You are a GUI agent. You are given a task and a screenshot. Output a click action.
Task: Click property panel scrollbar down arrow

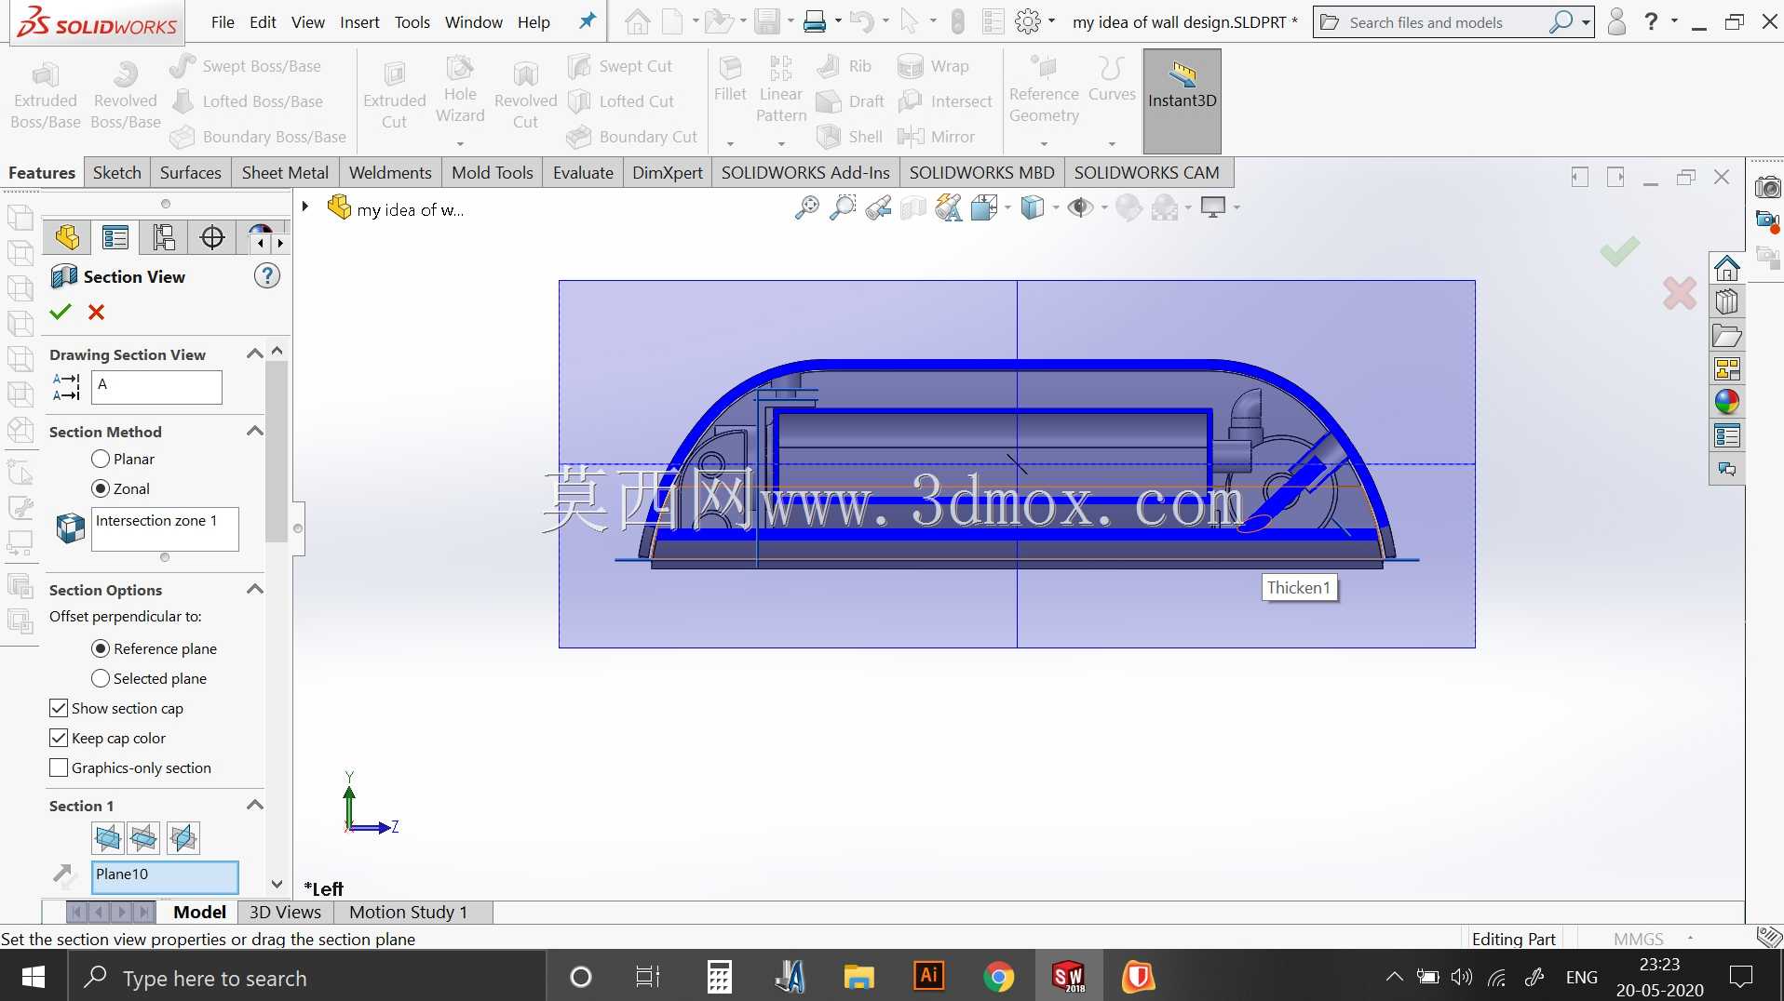(x=277, y=884)
